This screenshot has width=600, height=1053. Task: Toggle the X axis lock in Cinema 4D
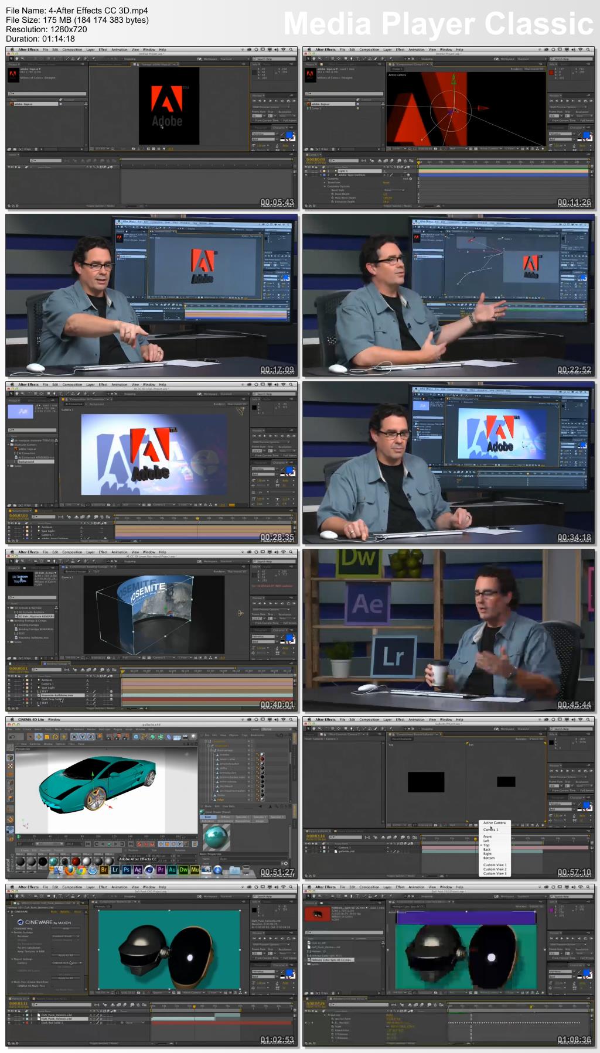74,737
